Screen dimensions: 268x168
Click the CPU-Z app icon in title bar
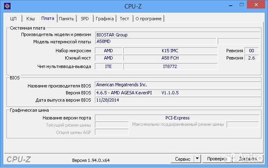[x=7, y=6]
